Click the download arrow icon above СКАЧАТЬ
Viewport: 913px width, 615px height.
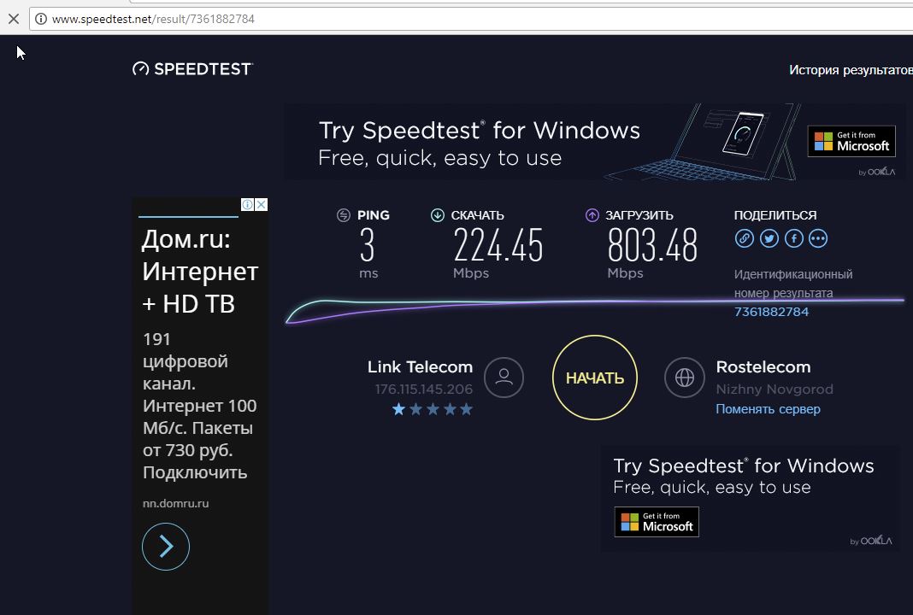pyautogui.click(x=437, y=215)
